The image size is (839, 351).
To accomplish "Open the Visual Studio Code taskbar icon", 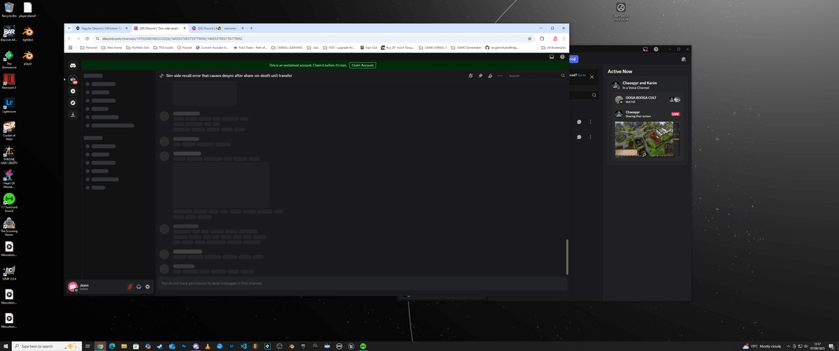I will (243, 346).
